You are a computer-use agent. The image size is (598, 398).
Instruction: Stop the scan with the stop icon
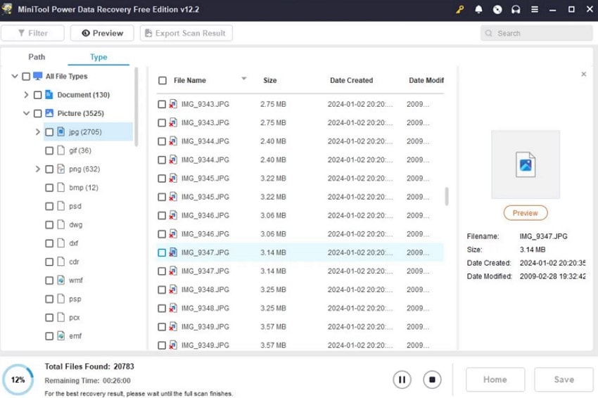432,380
